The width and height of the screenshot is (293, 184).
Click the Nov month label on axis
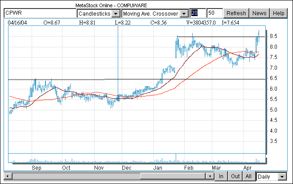pyautogui.click(x=99, y=168)
